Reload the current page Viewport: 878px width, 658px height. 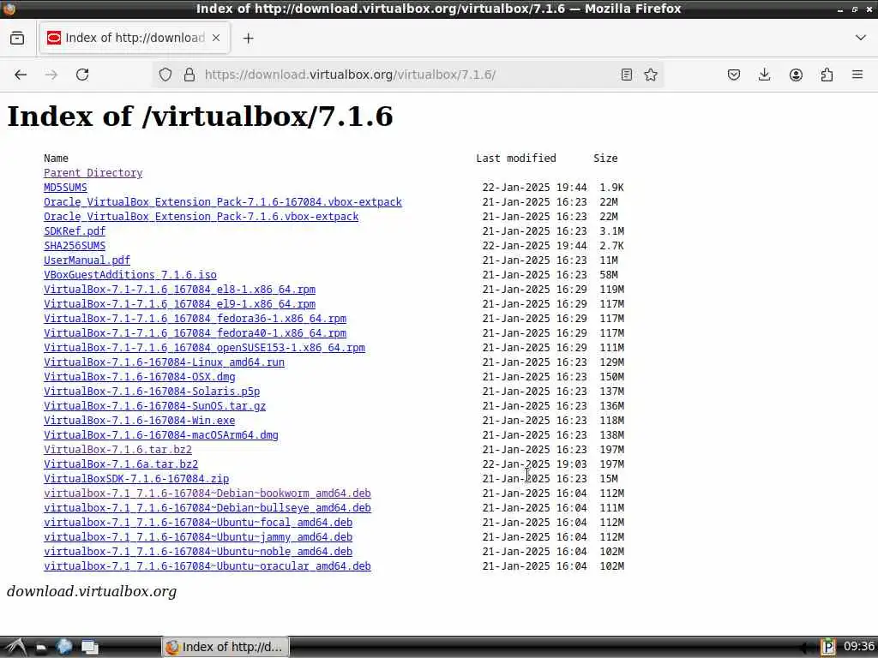point(82,75)
